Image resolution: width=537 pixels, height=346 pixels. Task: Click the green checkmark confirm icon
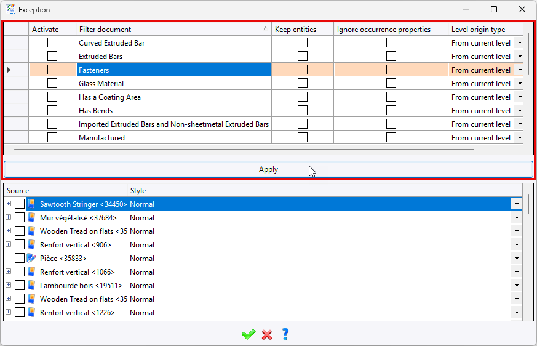pos(248,334)
